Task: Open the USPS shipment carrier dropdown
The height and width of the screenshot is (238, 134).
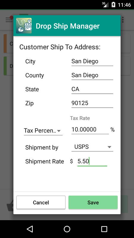Action: 92,147
